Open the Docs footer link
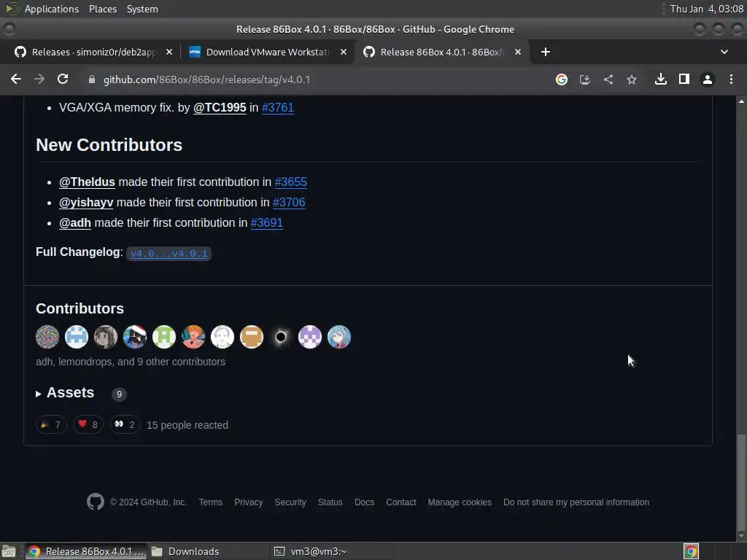The width and height of the screenshot is (747, 560). point(365,502)
